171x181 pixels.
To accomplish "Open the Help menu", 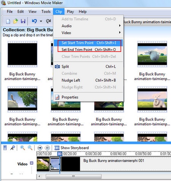I will pyautogui.click(x=82, y=11).
